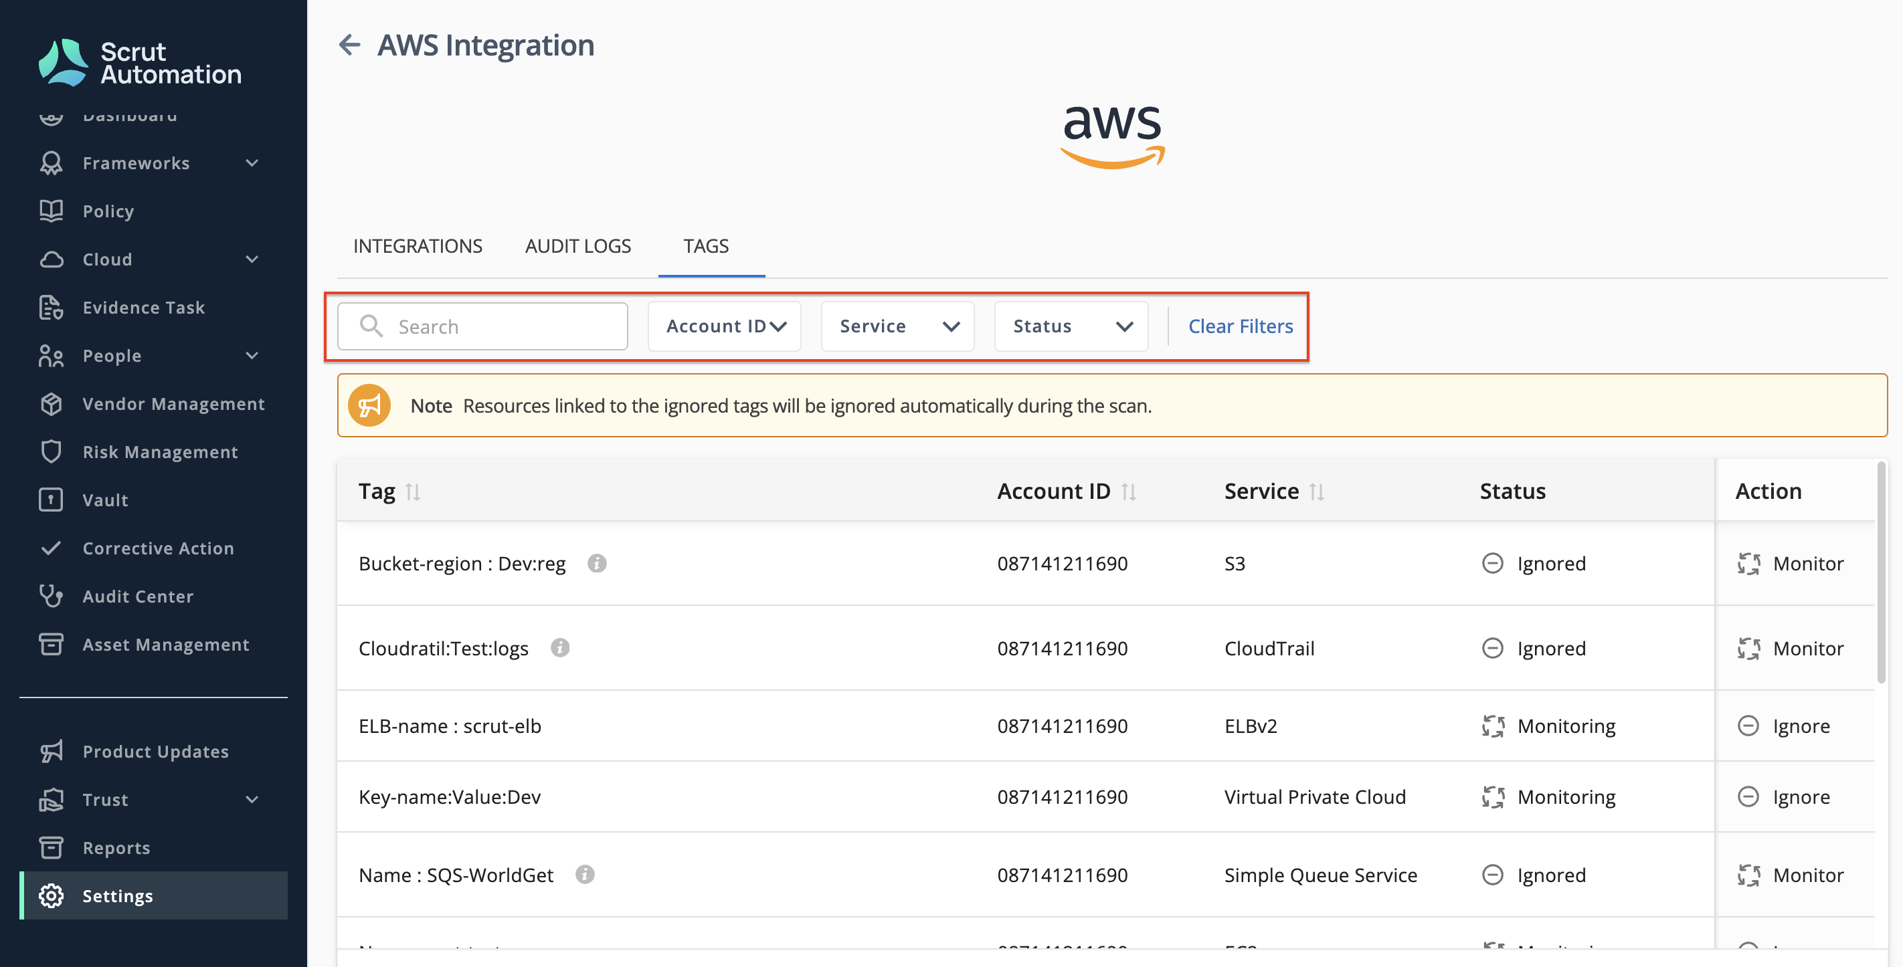Select the TAGS tab

click(706, 247)
